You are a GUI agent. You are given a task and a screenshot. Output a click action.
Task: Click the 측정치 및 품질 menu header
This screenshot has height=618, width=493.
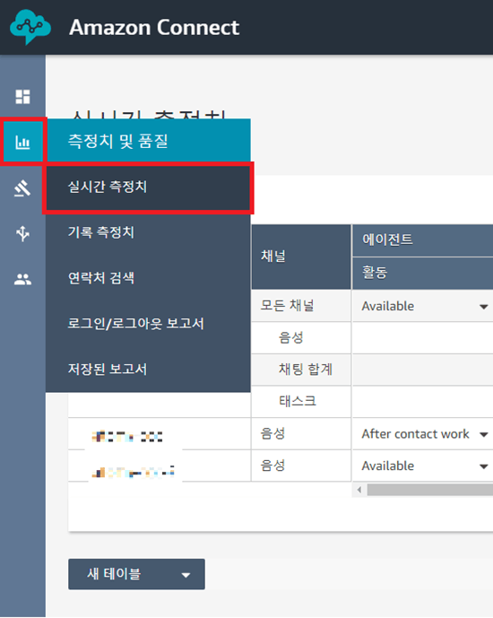(148, 140)
